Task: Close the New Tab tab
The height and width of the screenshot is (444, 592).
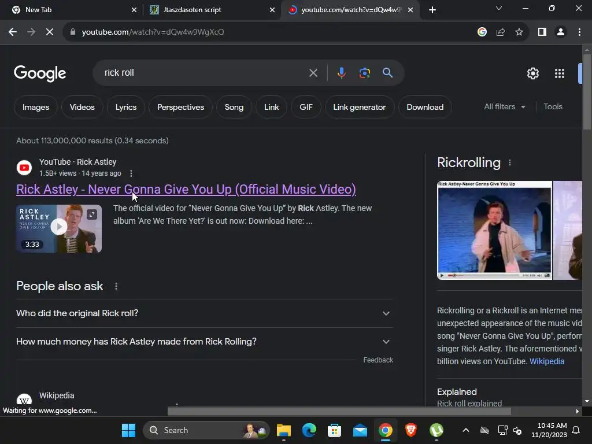Action: click(134, 10)
